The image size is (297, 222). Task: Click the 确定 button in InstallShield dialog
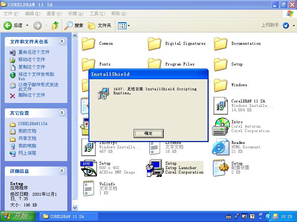point(148,134)
